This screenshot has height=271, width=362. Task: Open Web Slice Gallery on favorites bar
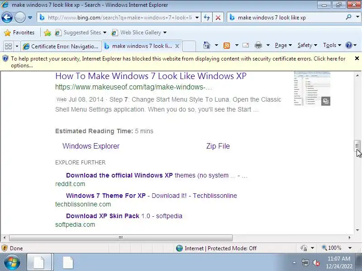[139, 33]
